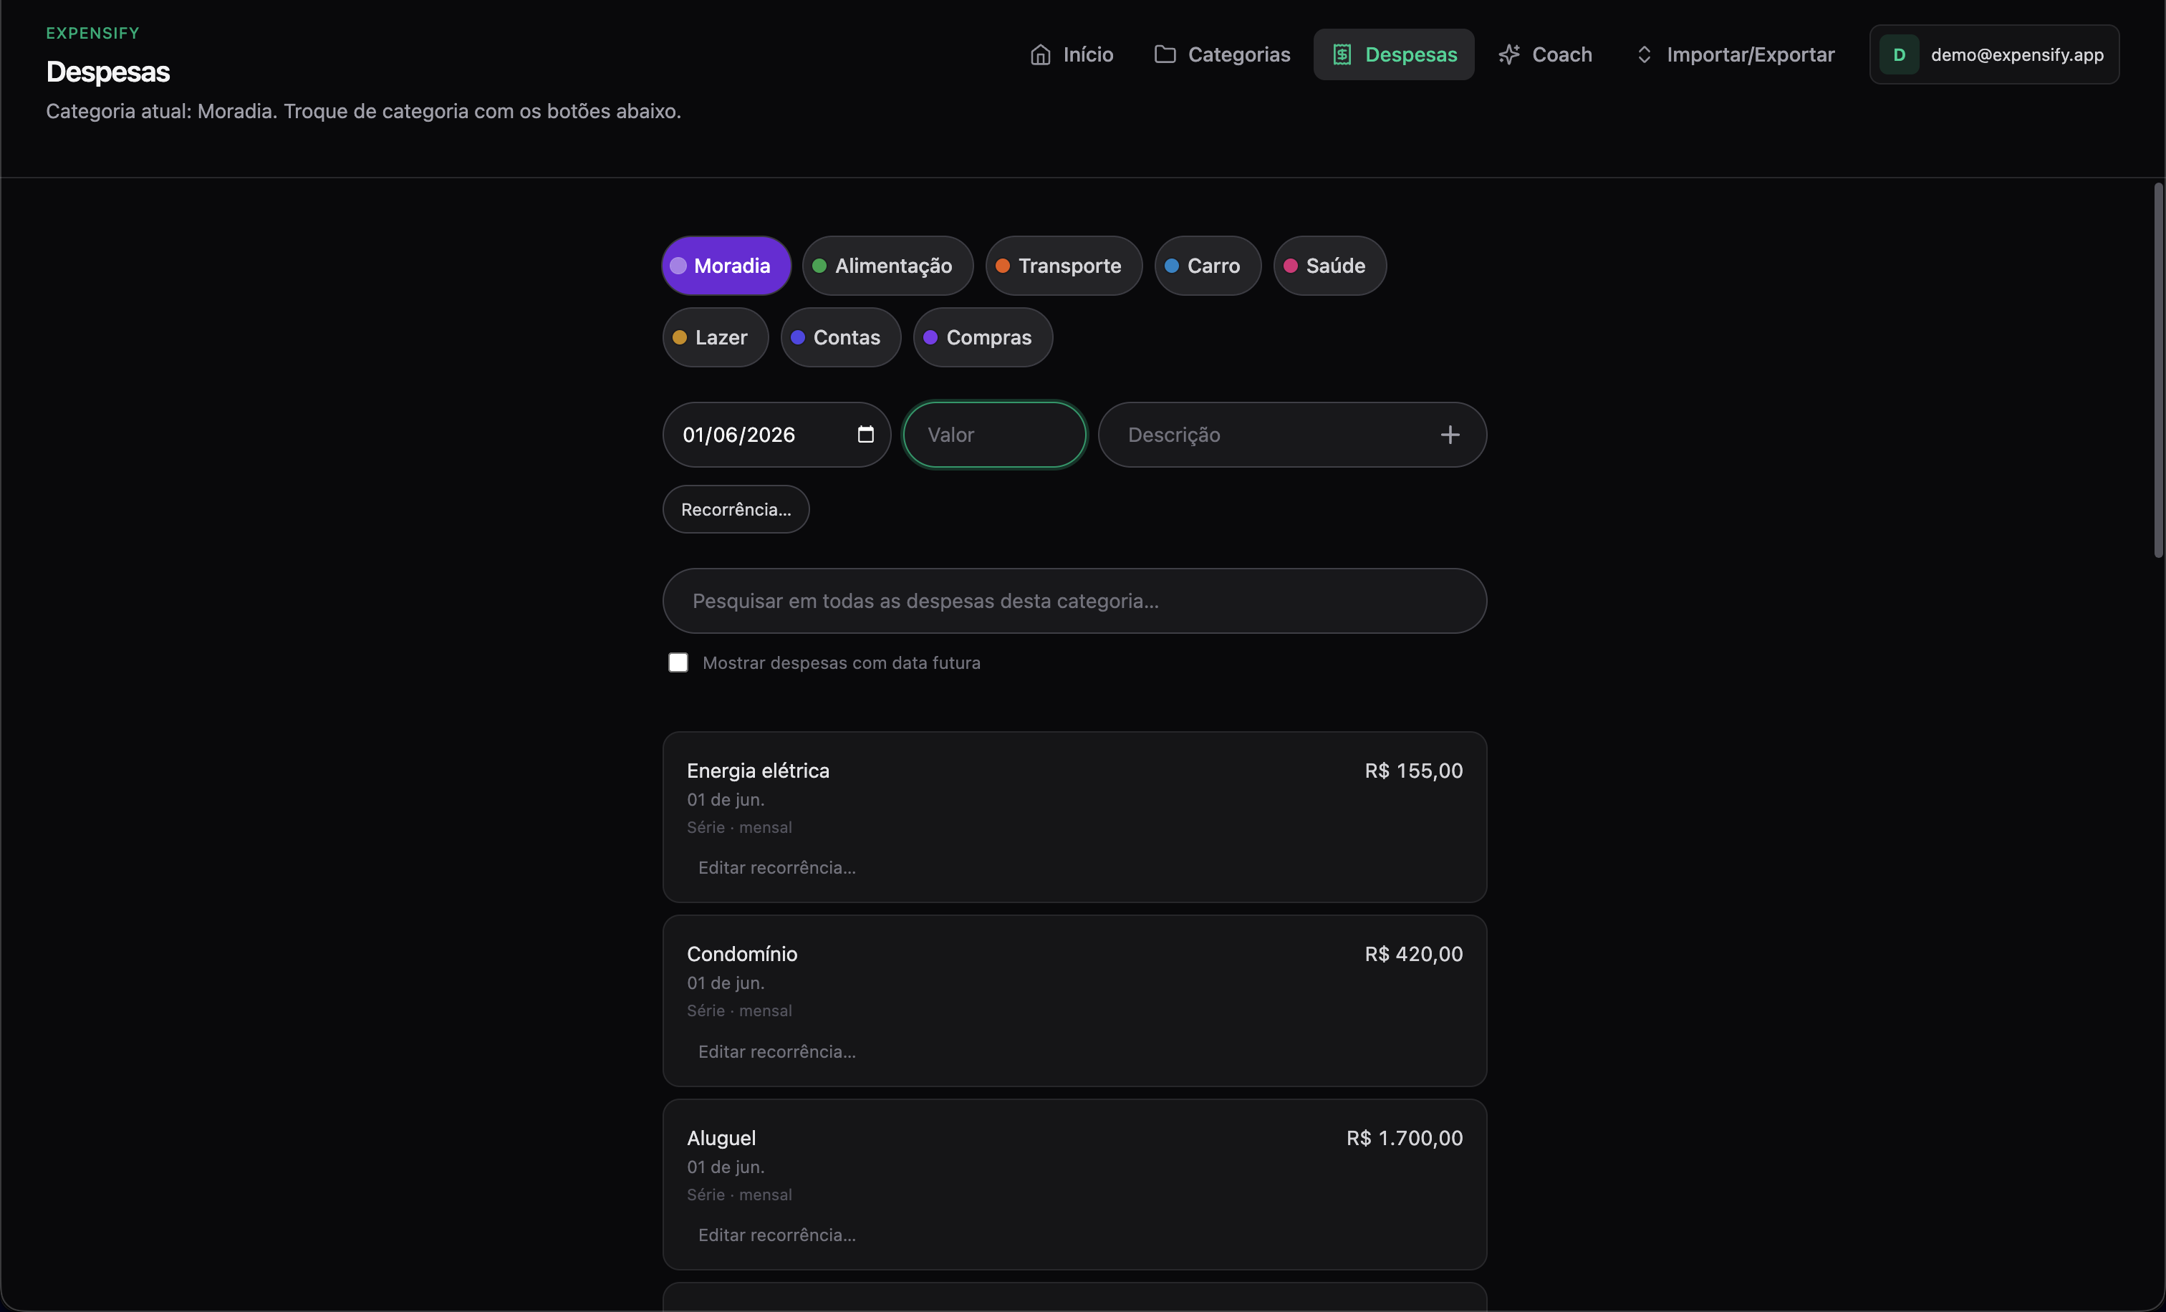Screen dimensions: 2166x1312
Task: Open the calendar picker icon
Action: [865, 434]
